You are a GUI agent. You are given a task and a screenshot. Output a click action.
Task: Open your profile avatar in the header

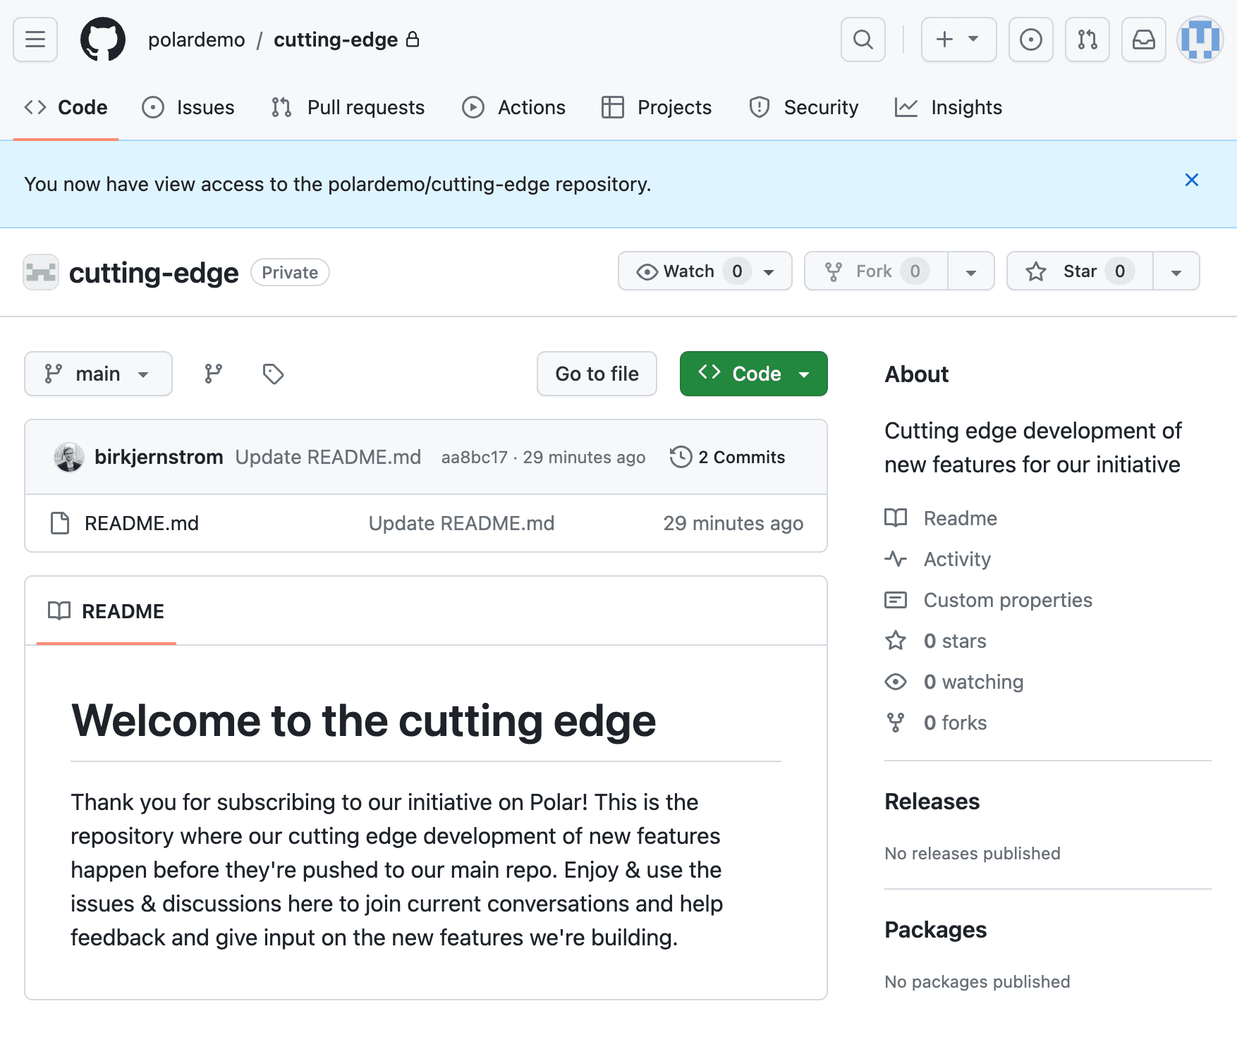1200,39
